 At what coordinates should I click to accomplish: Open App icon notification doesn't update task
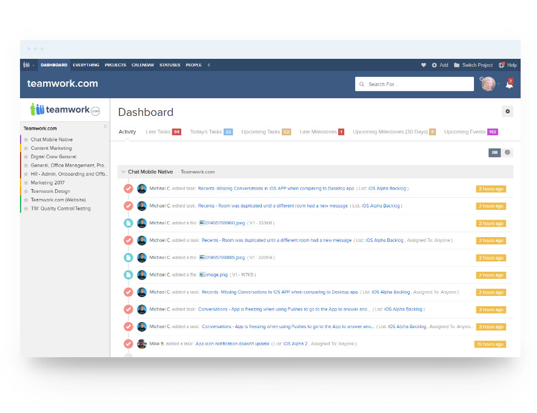[x=232, y=344]
